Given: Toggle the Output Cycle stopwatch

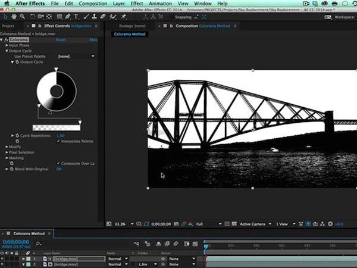Looking at the screenshot, I should tap(17, 62).
